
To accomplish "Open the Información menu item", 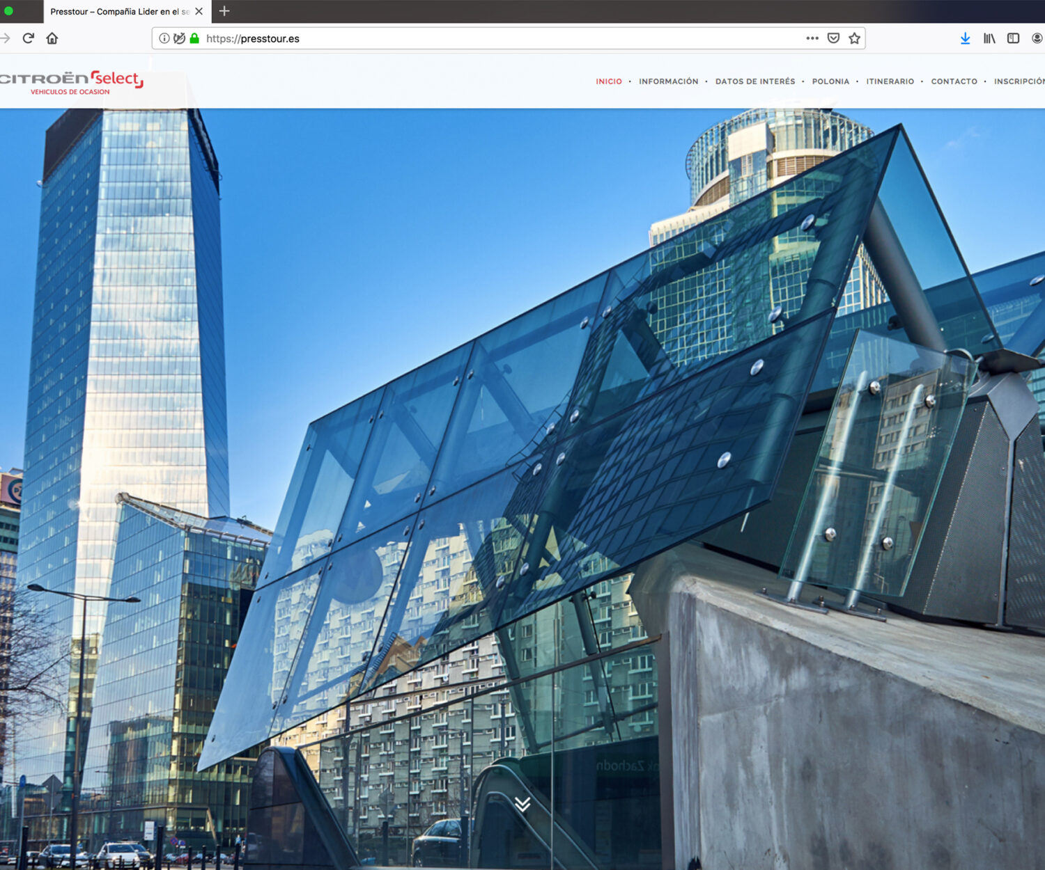I will tap(668, 81).
